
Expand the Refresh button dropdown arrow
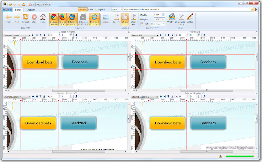(25, 24)
